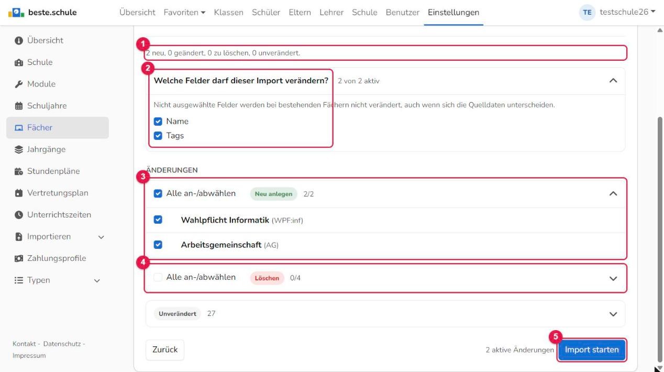664x372 pixels.
Task: Click the Neu anlegen badge
Action: 273,194
